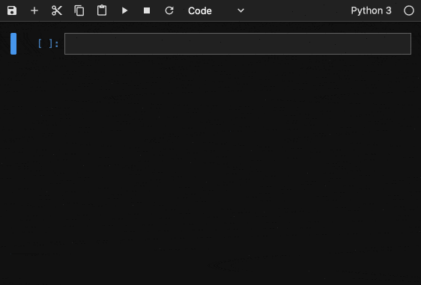
Task: Cut the selected cell using the scissors icon
Action: [57, 10]
